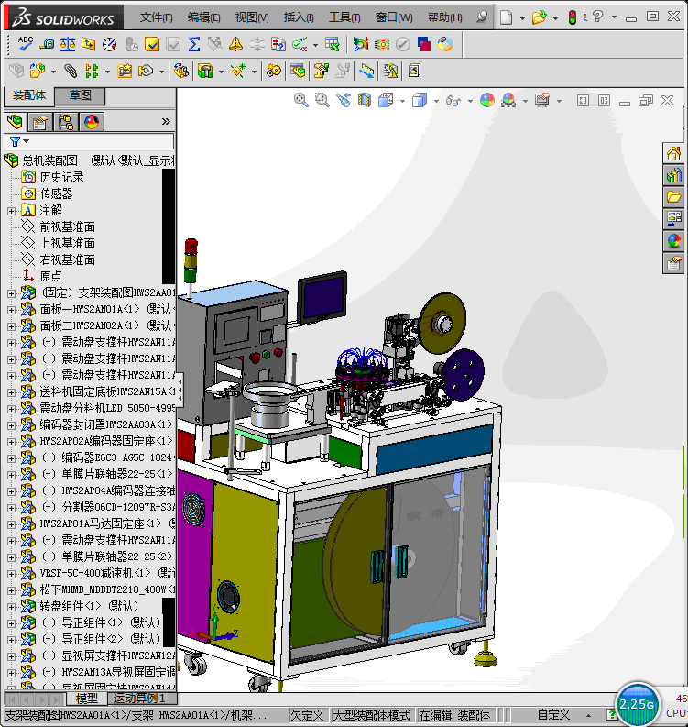Image resolution: width=688 pixels, height=727 pixels.
Task: Toggle Section View in view toolbar
Action: [365, 100]
